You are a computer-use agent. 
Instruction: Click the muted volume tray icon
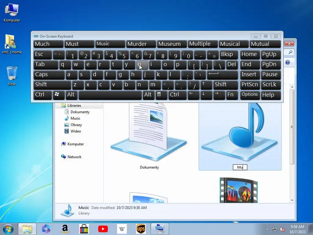282,229
